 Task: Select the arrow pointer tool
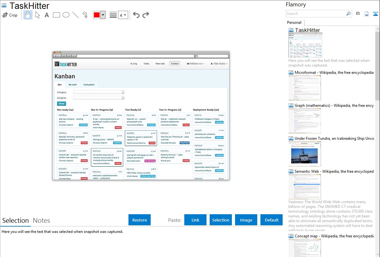point(37,15)
